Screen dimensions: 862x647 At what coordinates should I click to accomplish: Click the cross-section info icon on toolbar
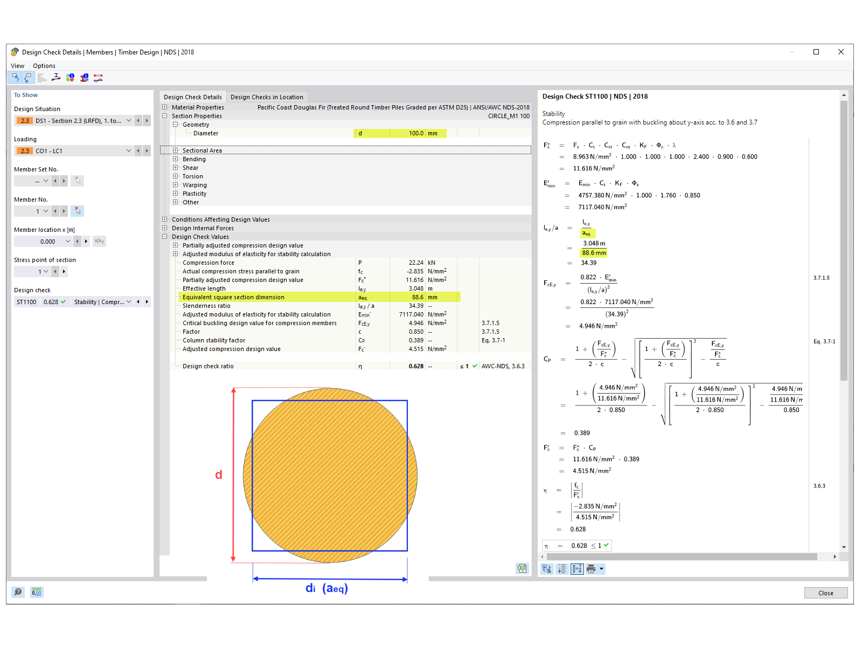pyautogui.click(x=84, y=78)
